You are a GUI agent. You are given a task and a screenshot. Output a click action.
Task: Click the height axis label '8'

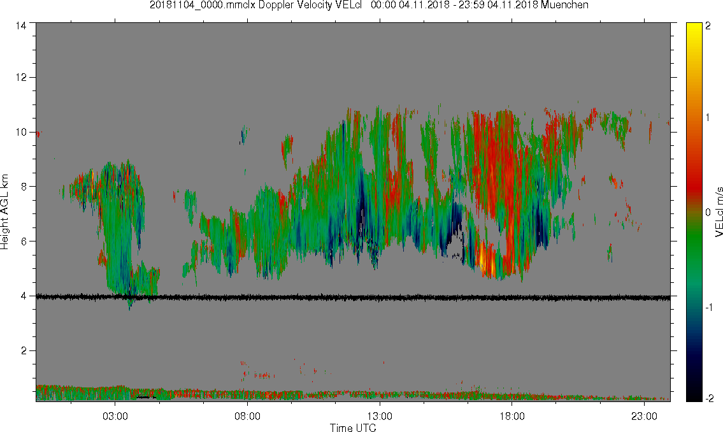click(x=24, y=186)
